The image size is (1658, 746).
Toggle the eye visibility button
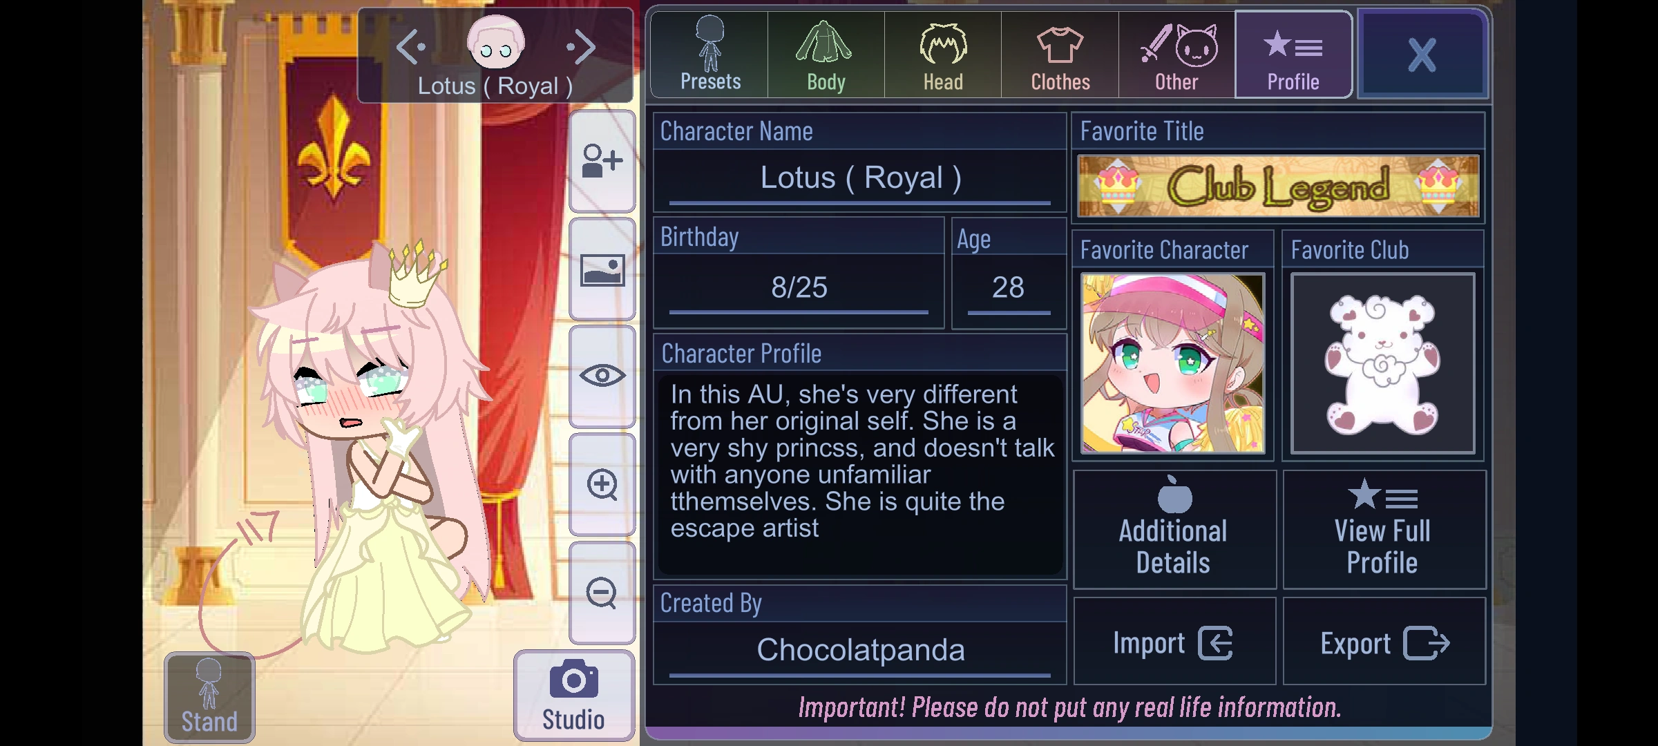602,376
